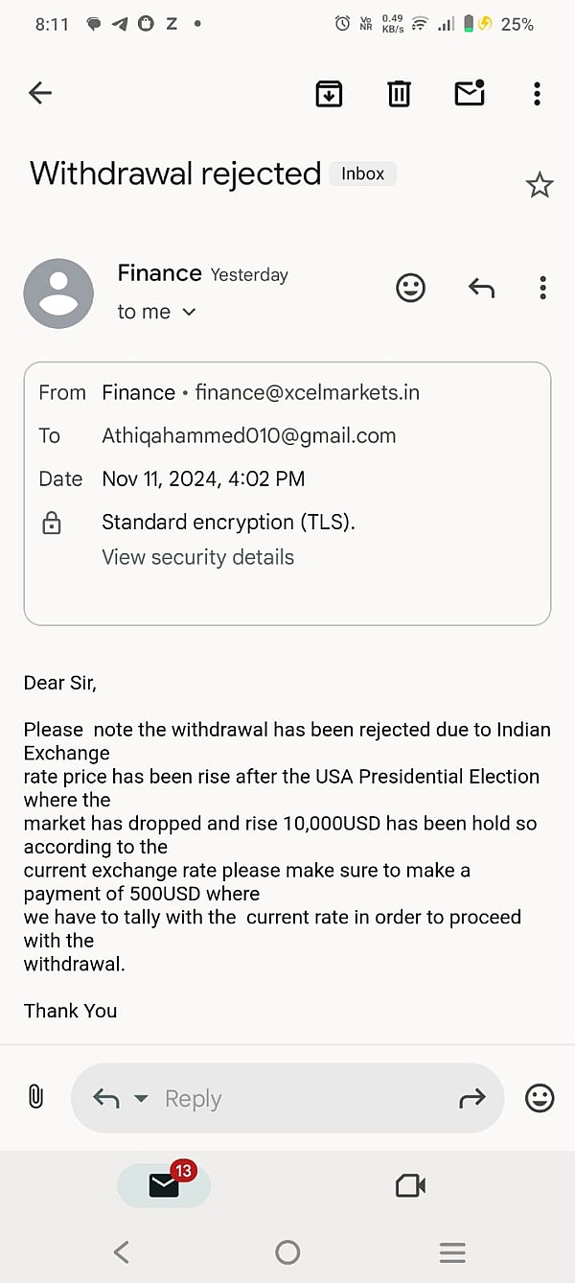This screenshot has width=575, height=1283.
Task: Collapse the 'to me' details chevron
Action: coord(189,312)
